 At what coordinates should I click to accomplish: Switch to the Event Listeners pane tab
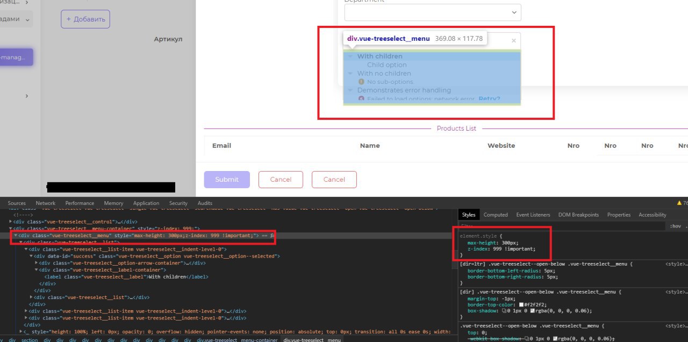pos(533,215)
